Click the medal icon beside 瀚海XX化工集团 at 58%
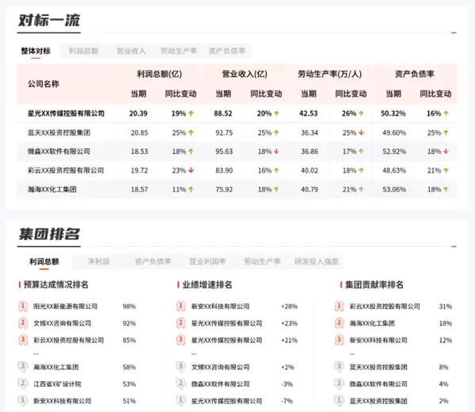This screenshot has width=475, height=412. [x=23, y=367]
